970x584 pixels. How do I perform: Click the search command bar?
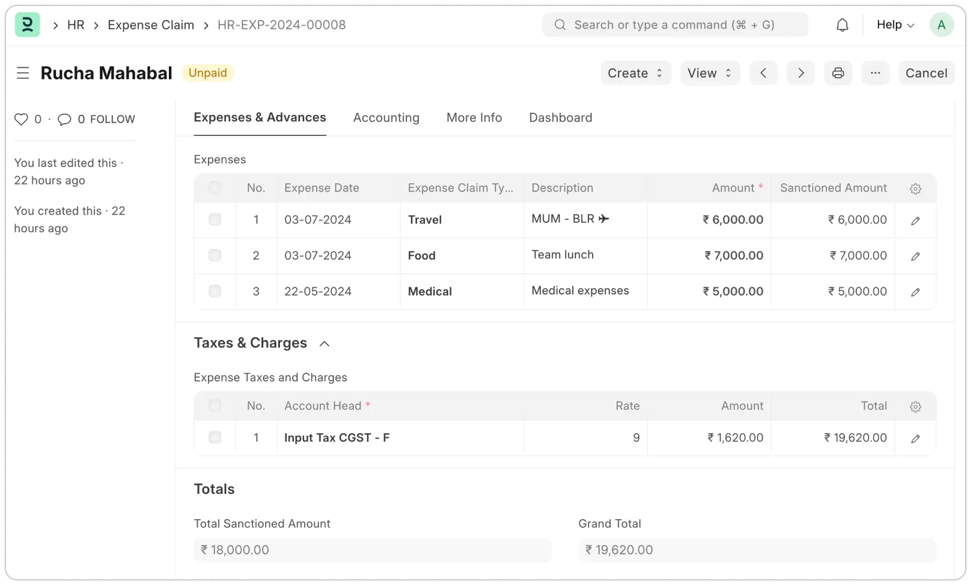point(675,25)
